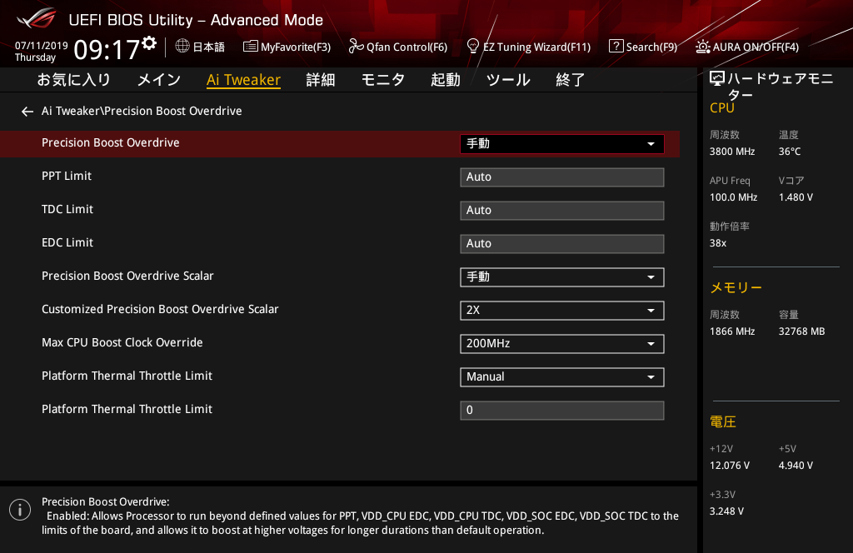
Task: Open Platform Thermal Throttle Limit Manual dropdown
Action: point(562,376)
